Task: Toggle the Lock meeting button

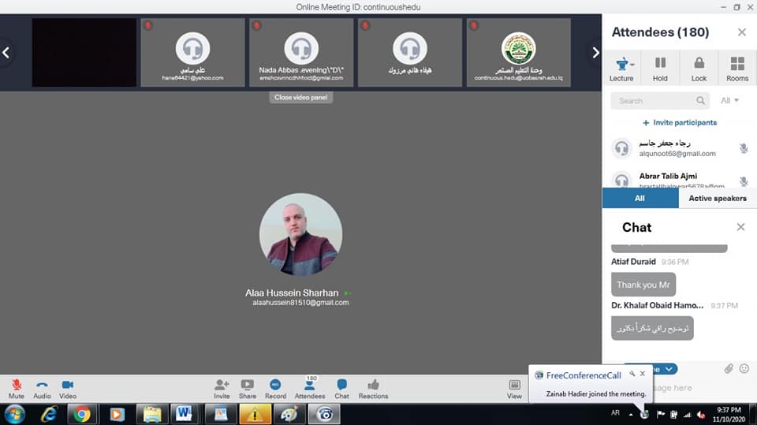Action: [699, 68]
